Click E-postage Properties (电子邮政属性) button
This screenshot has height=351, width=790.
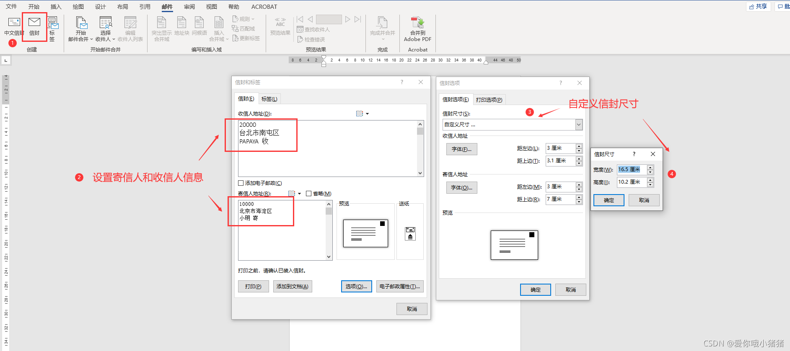[400, 286]
